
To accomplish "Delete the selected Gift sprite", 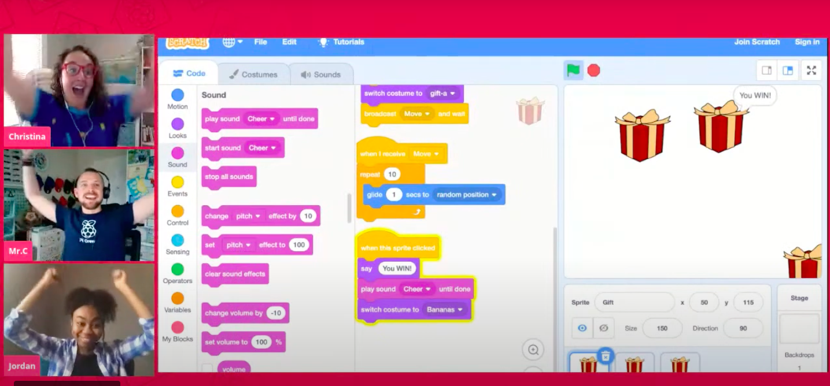I will pos(605,357).
